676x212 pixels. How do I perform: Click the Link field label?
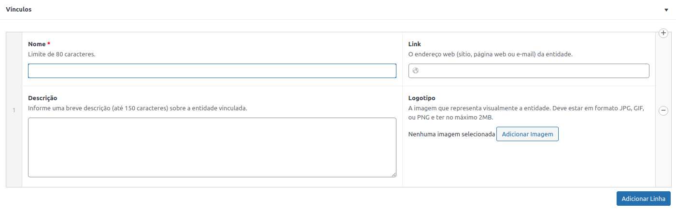[415, 44]
